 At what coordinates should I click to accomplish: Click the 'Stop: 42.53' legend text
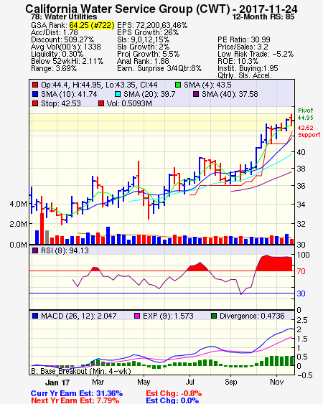point(61,103)
